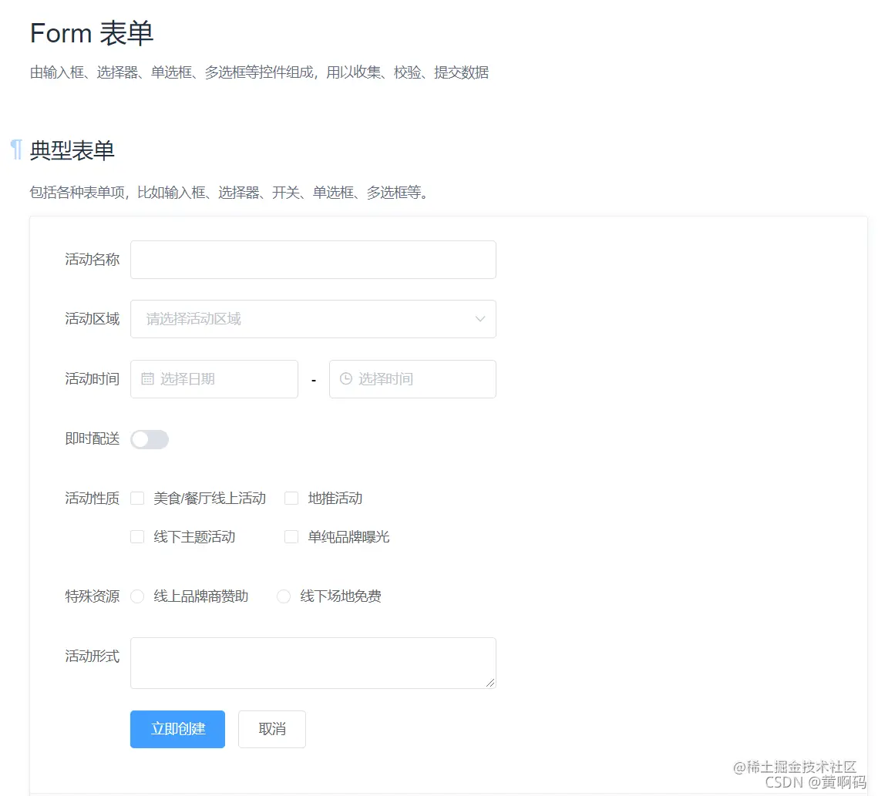The image size is (878, 796).
Task: Open the 请选择活动区域 dropdown
Action: point(313,319)
